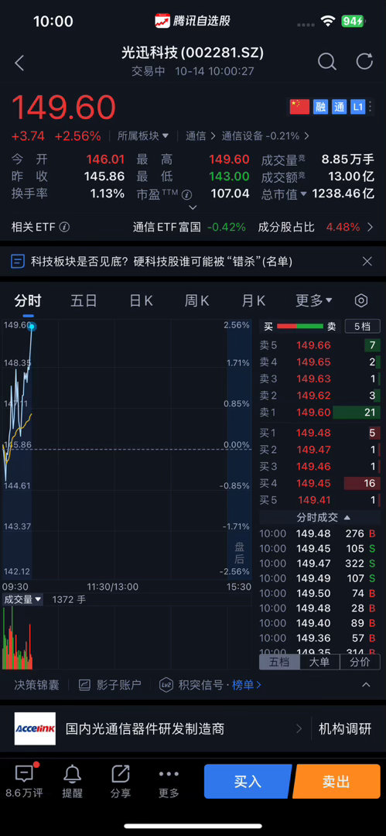Tap the buy/sell ratio bar
Viewport: 386px width, 836px height.
coord(300,327)
